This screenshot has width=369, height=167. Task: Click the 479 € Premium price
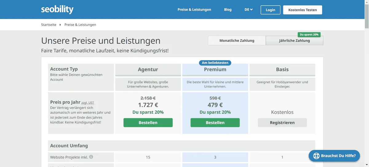[215, 105]
